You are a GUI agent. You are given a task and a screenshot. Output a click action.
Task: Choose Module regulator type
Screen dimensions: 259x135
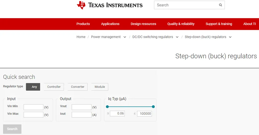tap(100, 87)
